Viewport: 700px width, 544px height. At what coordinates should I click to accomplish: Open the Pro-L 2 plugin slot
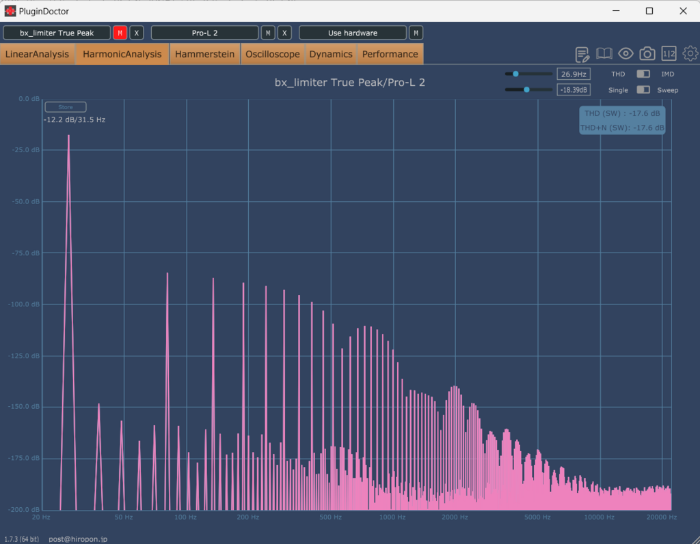pyautogui.click(x=205, y=33)
